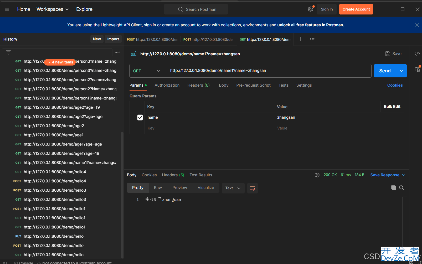Screen dimensions: 422x264
Task: Copy response body with copy icon
Action: point(393,188)
